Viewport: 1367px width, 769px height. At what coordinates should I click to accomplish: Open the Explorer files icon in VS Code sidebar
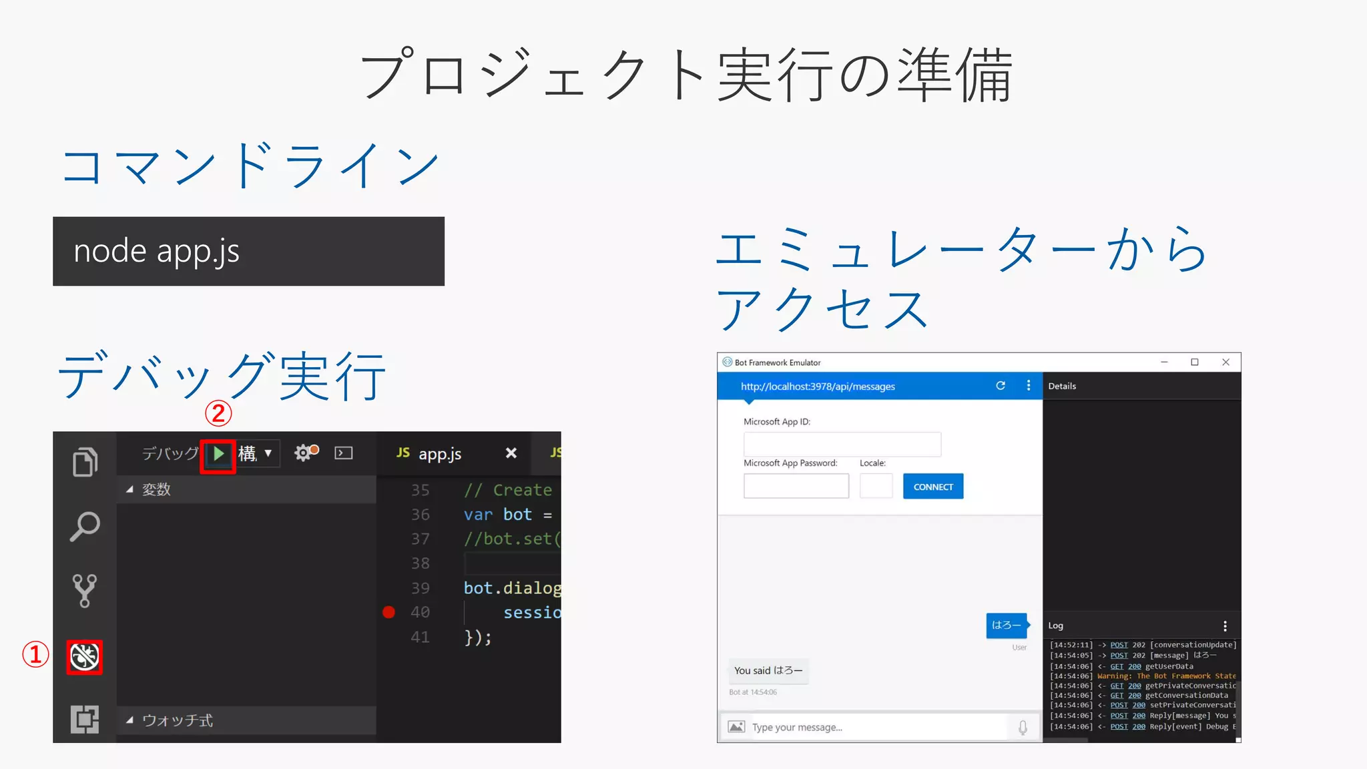(85, 461)
